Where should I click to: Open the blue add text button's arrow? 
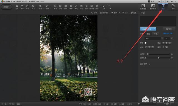(155, 29)
